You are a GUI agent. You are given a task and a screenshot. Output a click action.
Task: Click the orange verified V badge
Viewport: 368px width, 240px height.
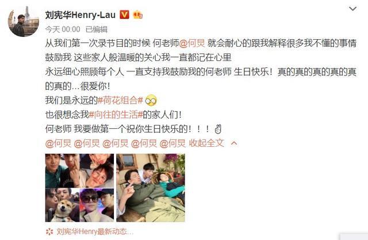click(124, 15)
